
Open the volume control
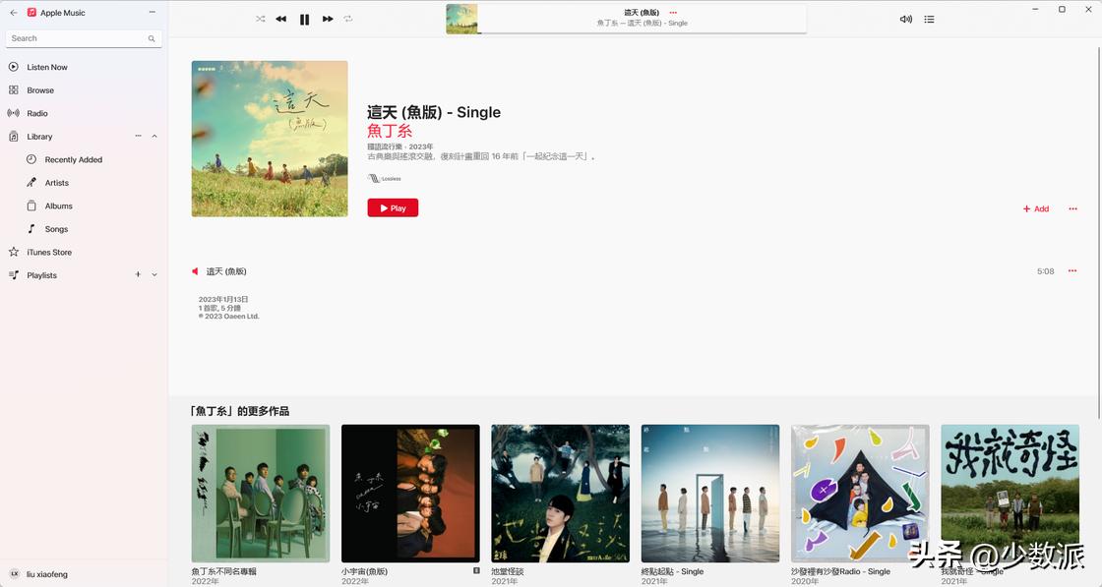pos(906,19)
